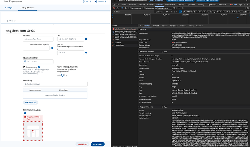250x147 pixels.
Task: Open Network panel settings gear
Action: [x=248, y=8]
